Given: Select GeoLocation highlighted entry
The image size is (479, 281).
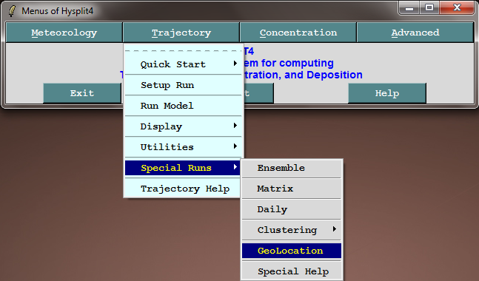Looking at the screenshot, I should (x=292, y=251).
